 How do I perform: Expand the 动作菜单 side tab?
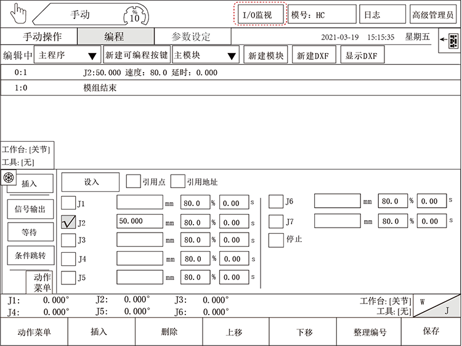point(42,282)
